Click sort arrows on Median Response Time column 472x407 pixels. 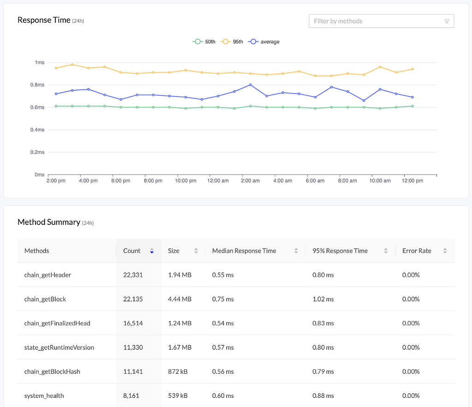coord(296,251)
